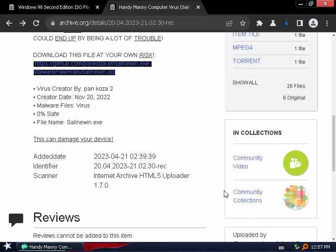Screen dimensions: 336x252
Task: Open the Community Collections link
Action: point(248,196)
